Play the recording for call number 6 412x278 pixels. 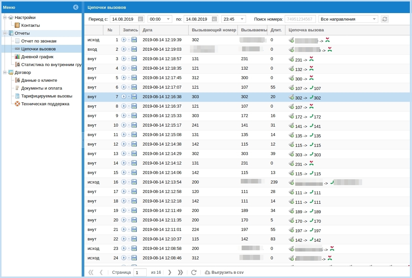(x=124, y=87)
